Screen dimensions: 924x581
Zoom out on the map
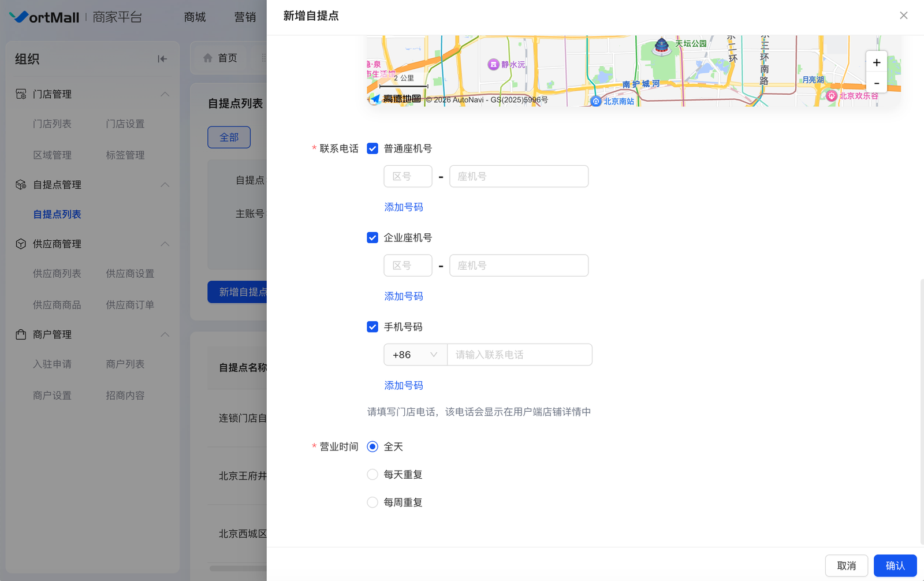[876, 83]
